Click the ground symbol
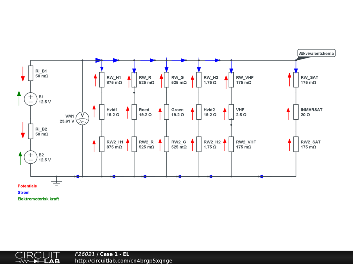The width and height of the screenshot is (353, 264). [57, 182]
